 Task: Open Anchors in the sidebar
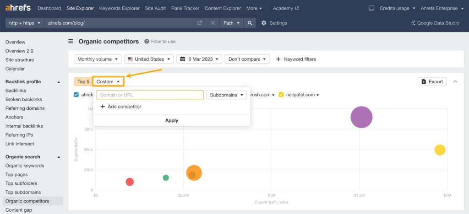14,118
